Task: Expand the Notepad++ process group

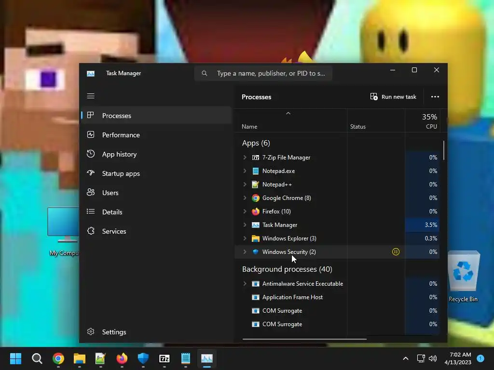Action: [x=245, y=185]
